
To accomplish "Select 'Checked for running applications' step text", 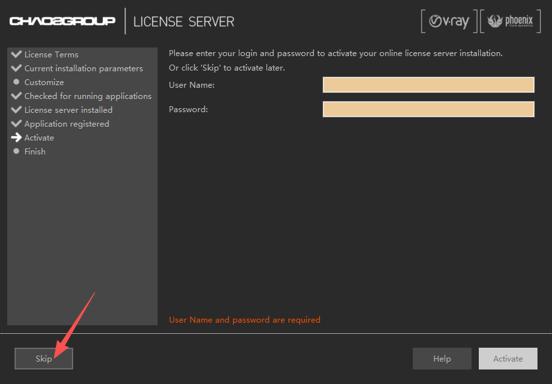I will (88, 96).
